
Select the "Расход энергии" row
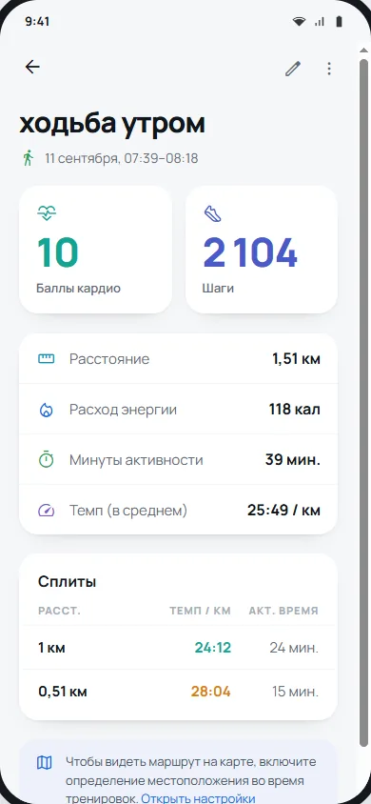pos(178,410)
